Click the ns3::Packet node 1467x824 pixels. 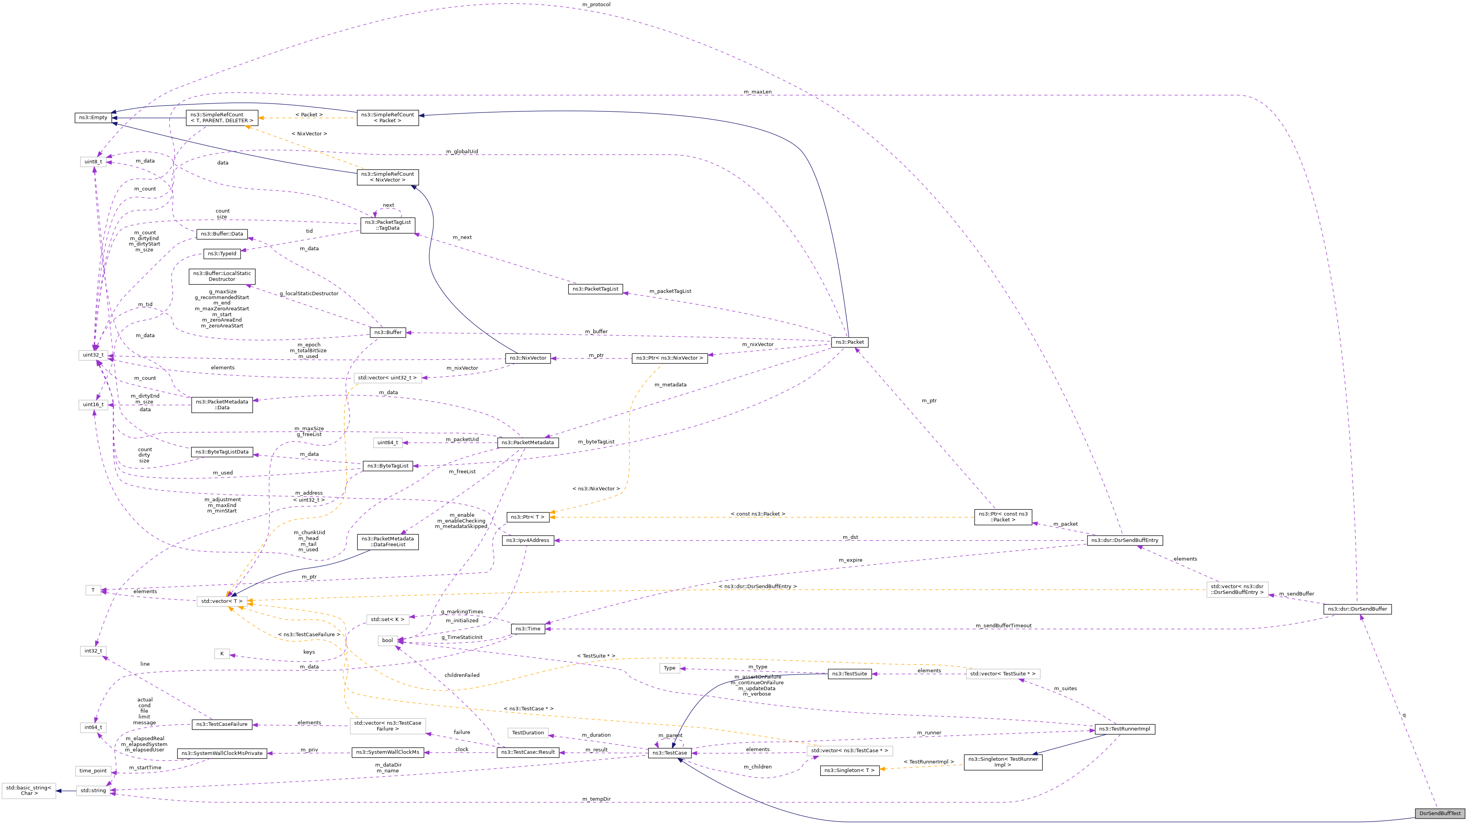click(850, 342)
